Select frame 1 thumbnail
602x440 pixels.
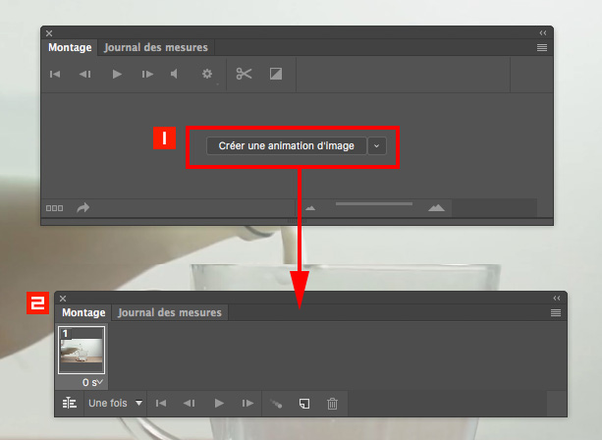[x=82, y=350]
